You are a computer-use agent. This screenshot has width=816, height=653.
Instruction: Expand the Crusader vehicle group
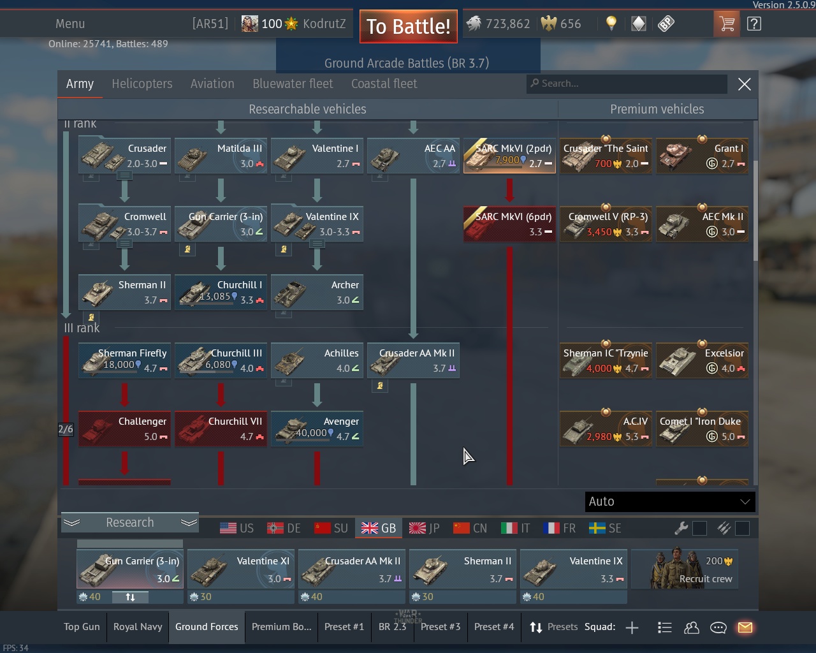click(124, 175)
